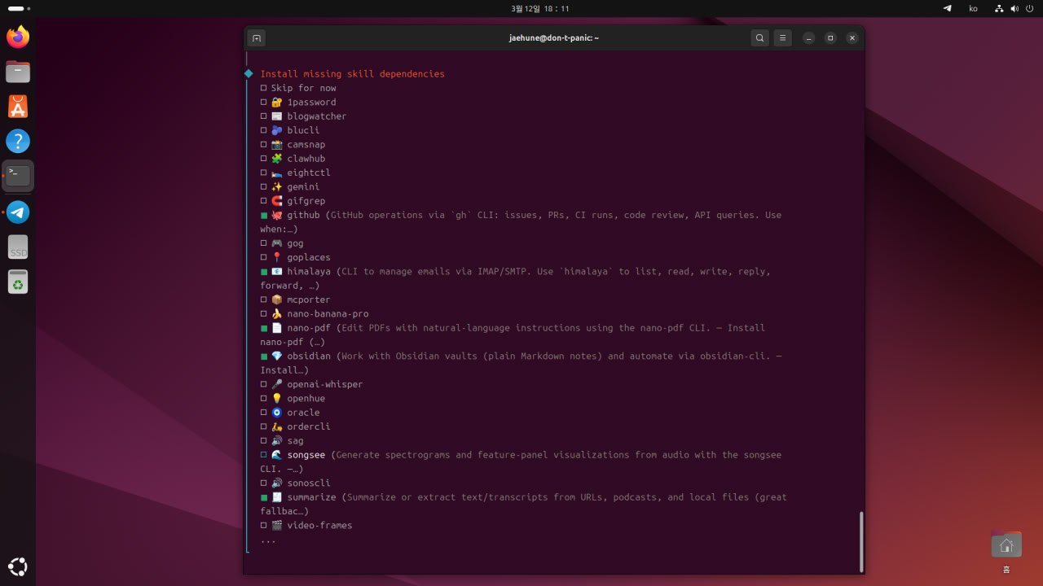Click the new tab icon in terminal header
This screenshot has width=1043, height=586.
[256, 38]
